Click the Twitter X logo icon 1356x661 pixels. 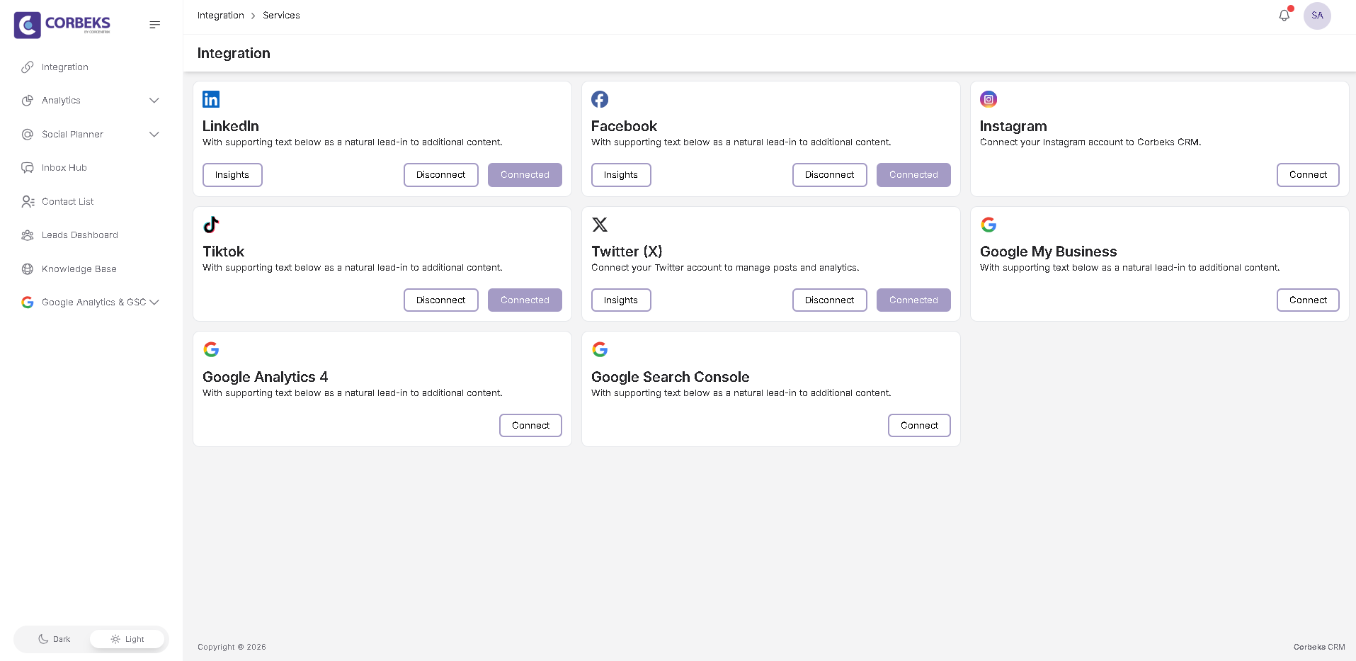600,225
